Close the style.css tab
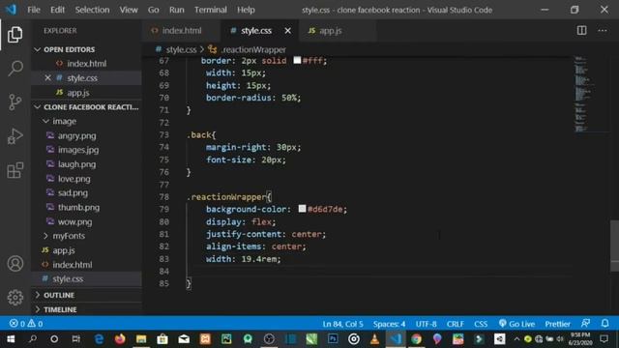This screenshot has width=619, height=348. coord(288,30)
